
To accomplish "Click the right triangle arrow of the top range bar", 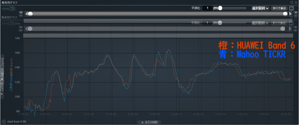I will (x=290, y=14).
